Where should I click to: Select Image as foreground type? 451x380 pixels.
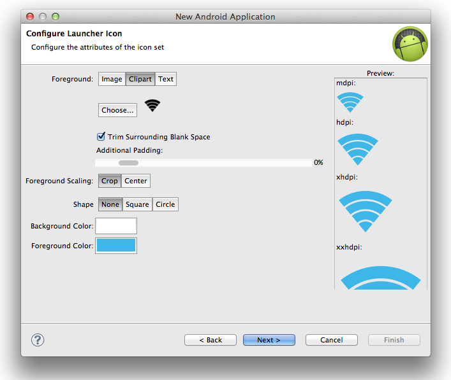pyautogui.click(x=112, y=79)
